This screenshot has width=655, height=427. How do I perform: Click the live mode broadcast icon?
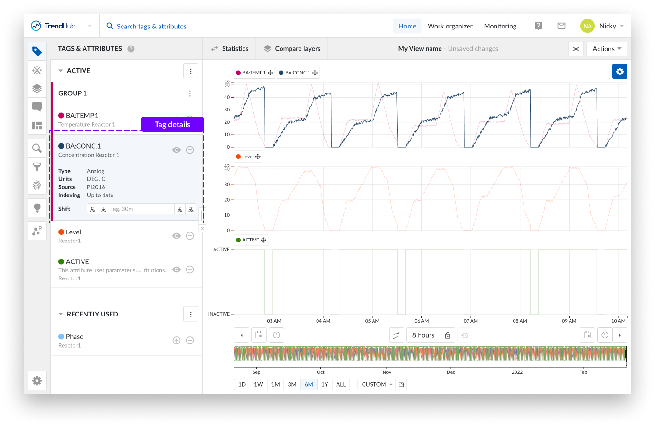(x=576, y=49)
